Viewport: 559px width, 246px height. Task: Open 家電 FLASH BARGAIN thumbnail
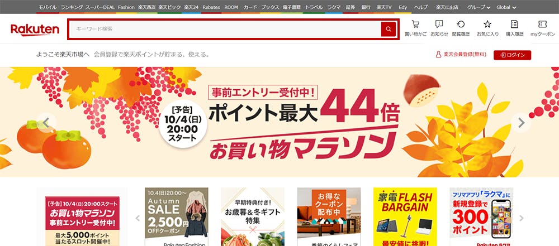405,217
